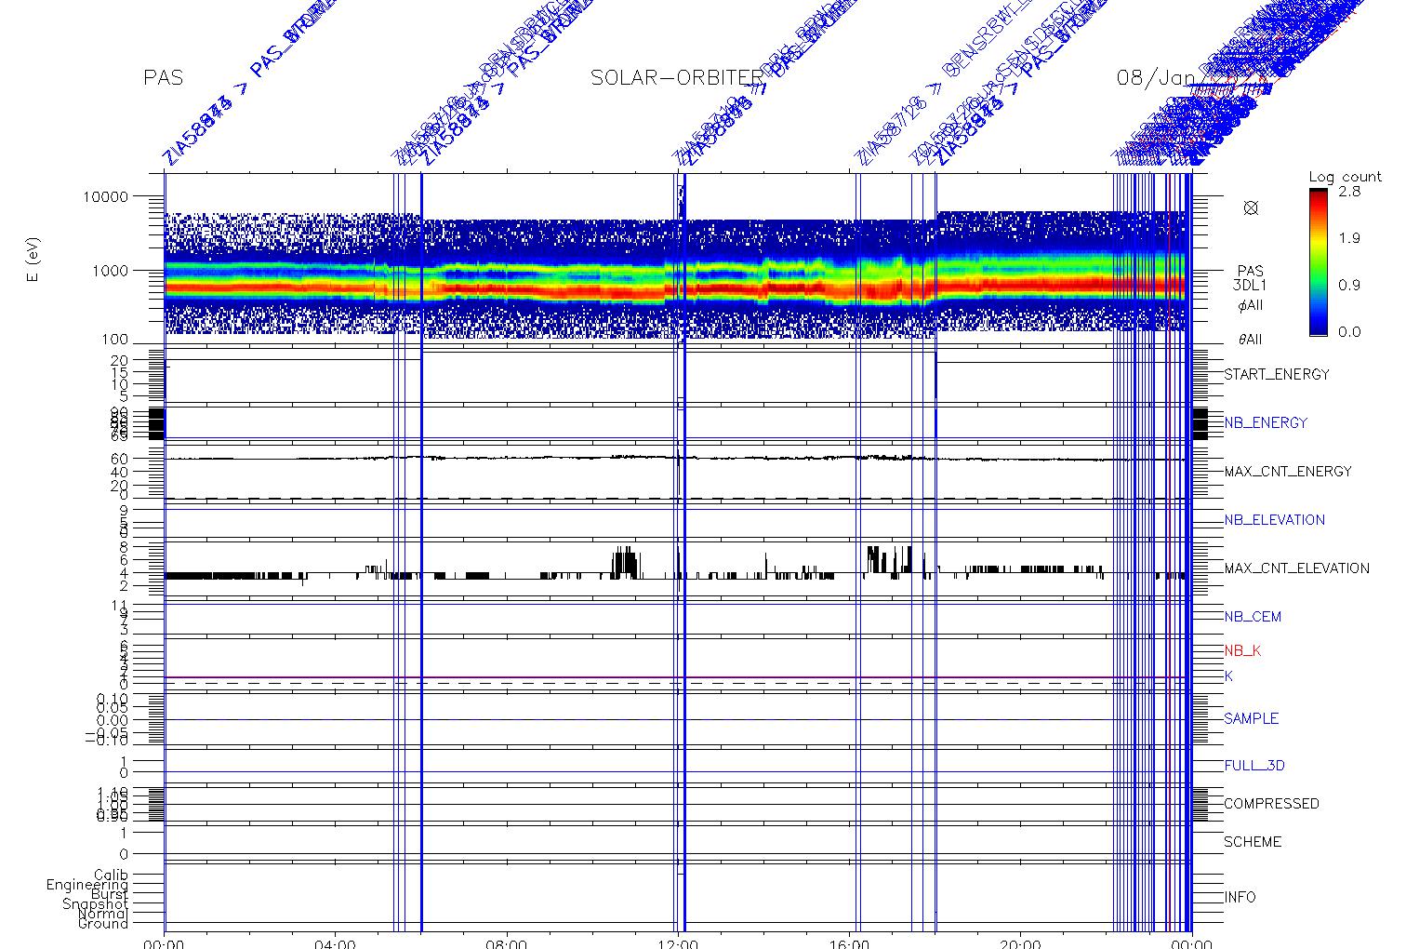This screenshot has width=1406, height=949.
Task: Select the 0.9 color bar tick value
Action: tap(1349, 285)
